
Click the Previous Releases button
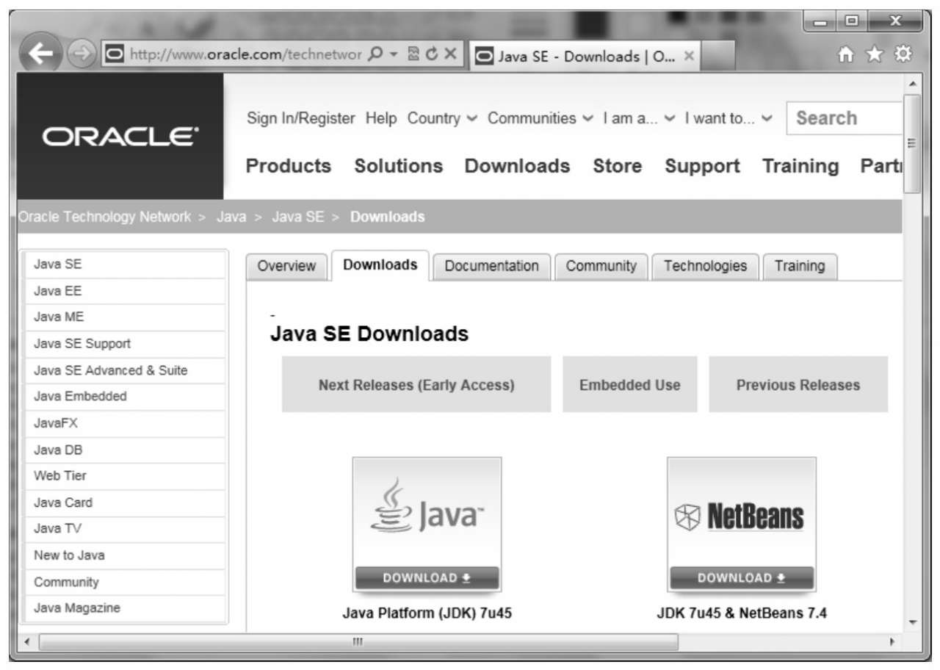point(798,384)
